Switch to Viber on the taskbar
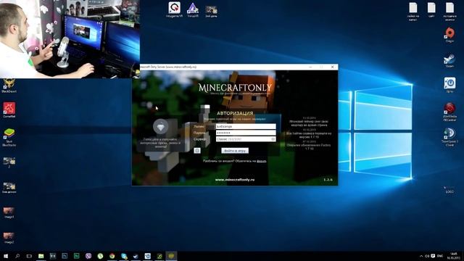Image resolution: width=464 pixels, height=261 pixels. (88, 256)
